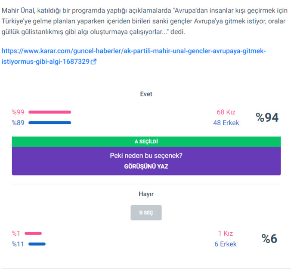
Task: Click the Evet option heading
Action: click(x=146, y=94)
